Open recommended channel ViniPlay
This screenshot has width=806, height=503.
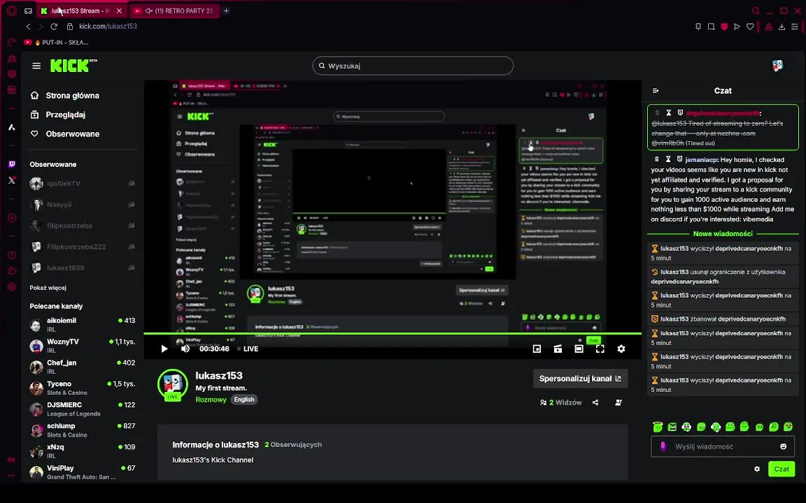click(83, 472)
